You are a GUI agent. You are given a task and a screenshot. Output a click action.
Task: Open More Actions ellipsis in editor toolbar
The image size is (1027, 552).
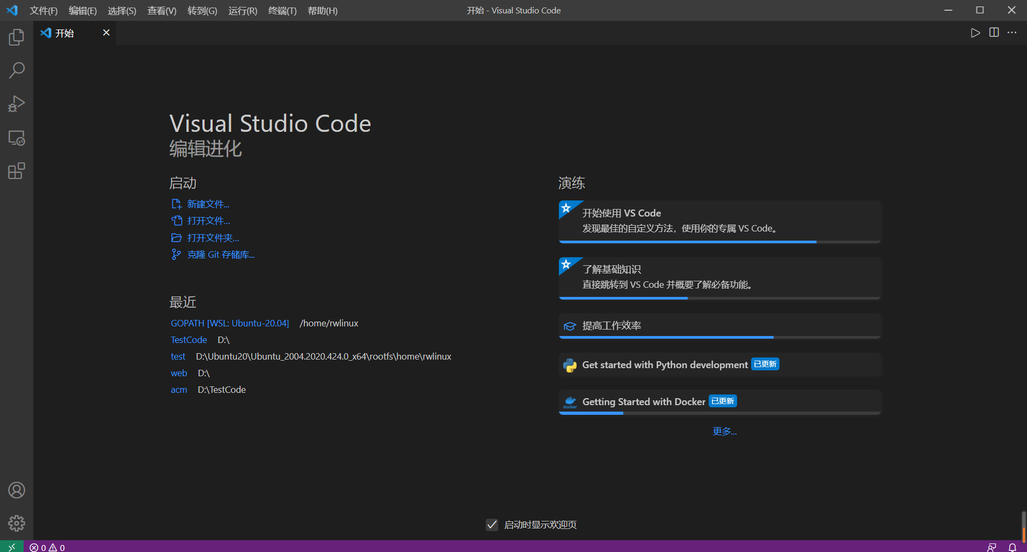(x=1012, y=33)
